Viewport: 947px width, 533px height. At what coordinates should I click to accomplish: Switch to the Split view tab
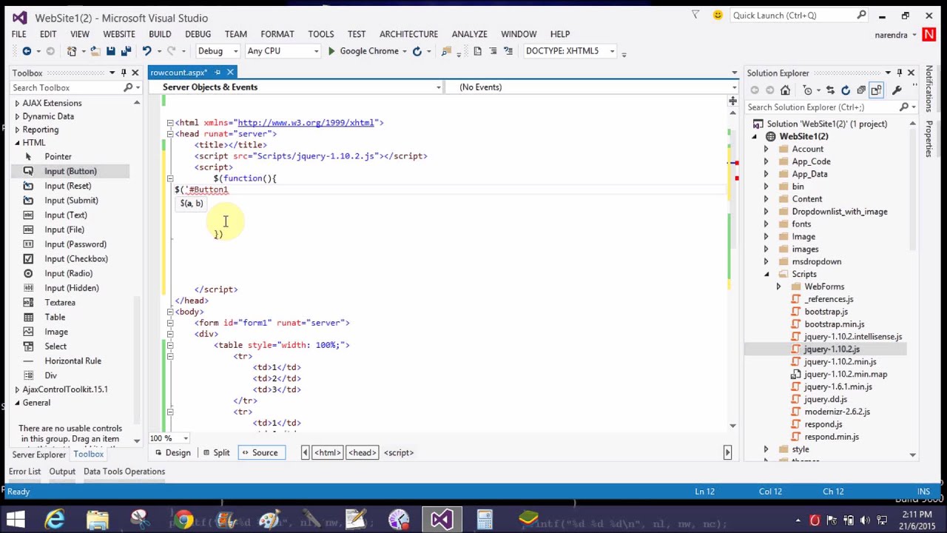216,453
